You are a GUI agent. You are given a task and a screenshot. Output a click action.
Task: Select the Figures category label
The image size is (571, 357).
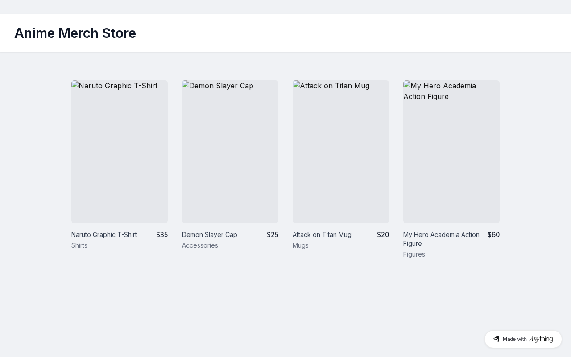tap(414, 254)
